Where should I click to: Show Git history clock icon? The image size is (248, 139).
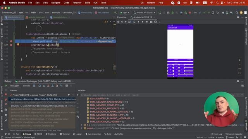[213, 13]
